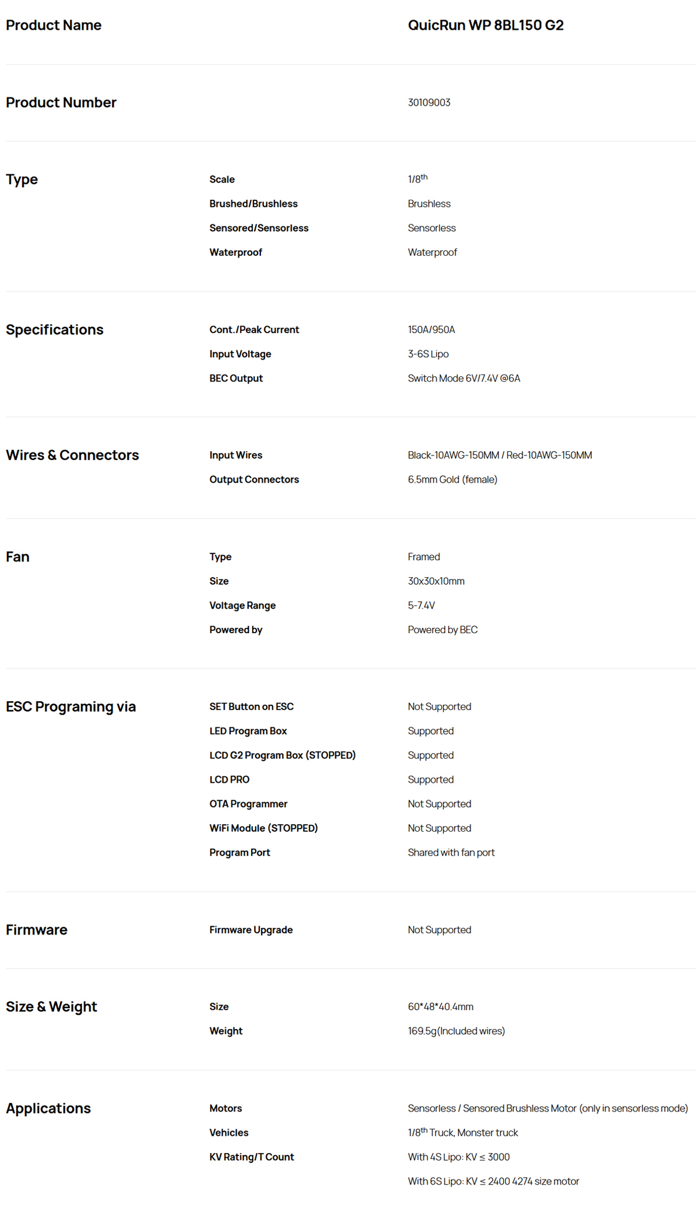Click the Fan section heading
699x1219 pixels.
pyautogui.click(x=17, y=557)
